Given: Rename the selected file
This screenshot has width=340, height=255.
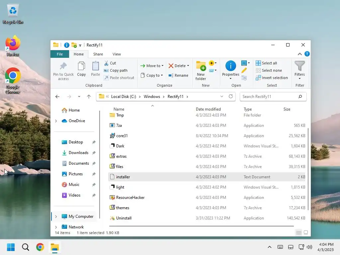Looking at the screenshot, I should click(178, 75).
